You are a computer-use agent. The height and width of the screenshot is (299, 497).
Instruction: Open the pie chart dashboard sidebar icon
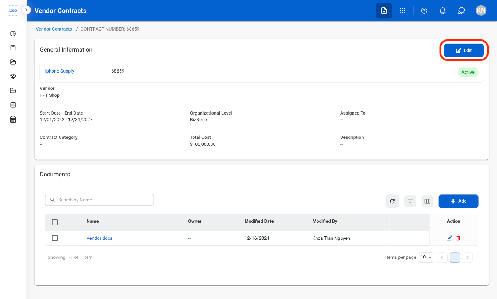tap(13, 34)
